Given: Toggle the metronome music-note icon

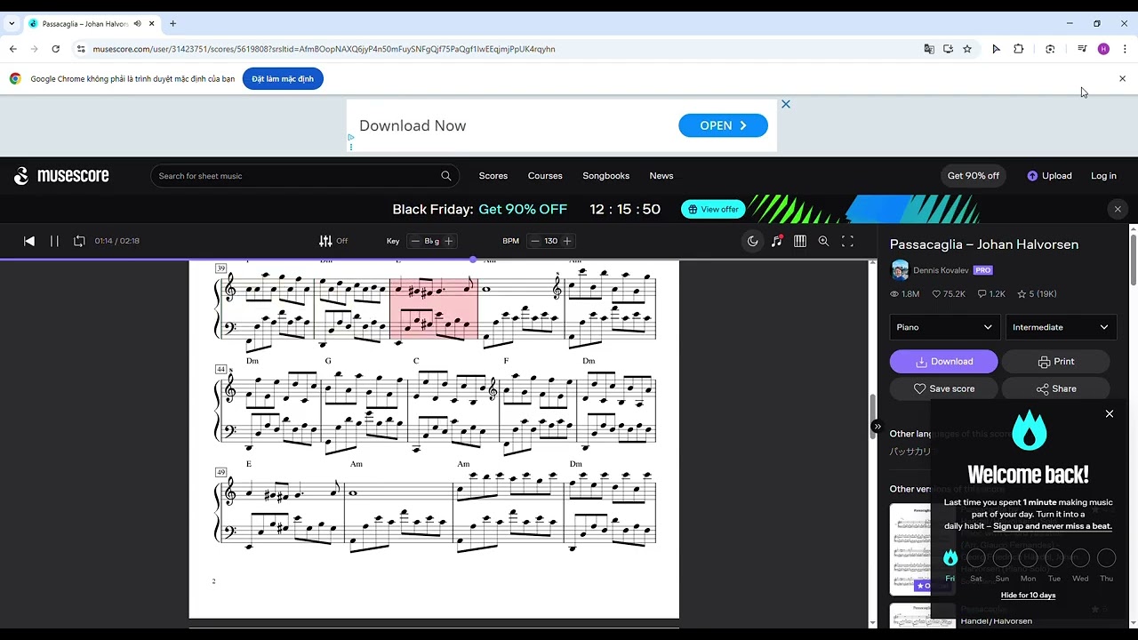Looking at the screenshot, I should coord(777,241).
